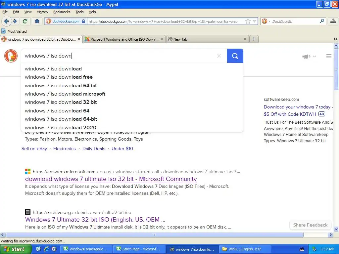
Task: Switch to WindowsFormsApplic... taskbar window
Action: (86, 249)
